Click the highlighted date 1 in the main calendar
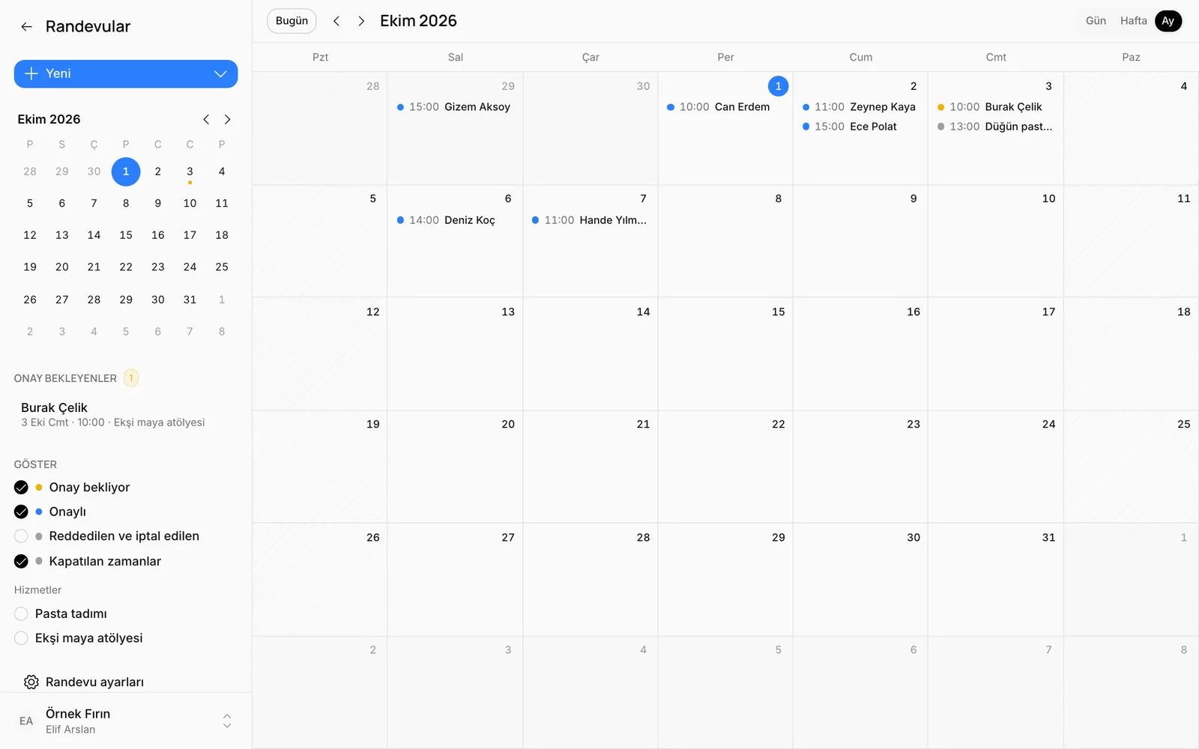 (x=778, y=86)
